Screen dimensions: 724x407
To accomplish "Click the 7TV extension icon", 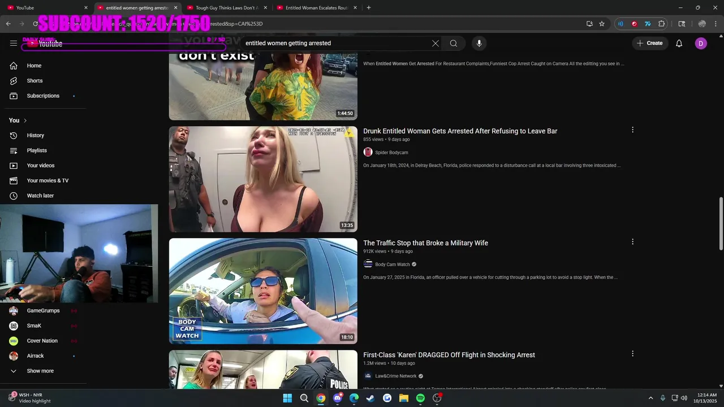I will pyautogui.click(x=648, y=24).
